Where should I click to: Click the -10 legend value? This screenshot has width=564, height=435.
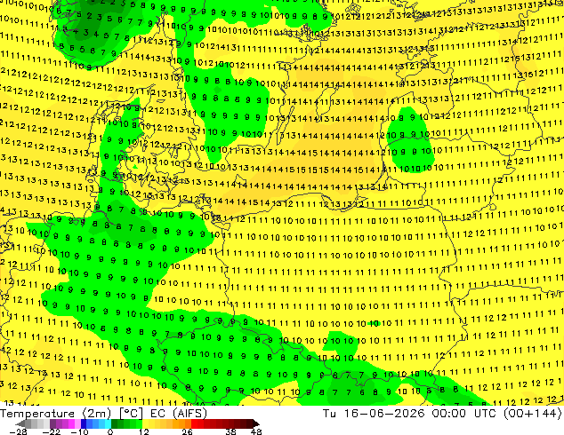79,431
